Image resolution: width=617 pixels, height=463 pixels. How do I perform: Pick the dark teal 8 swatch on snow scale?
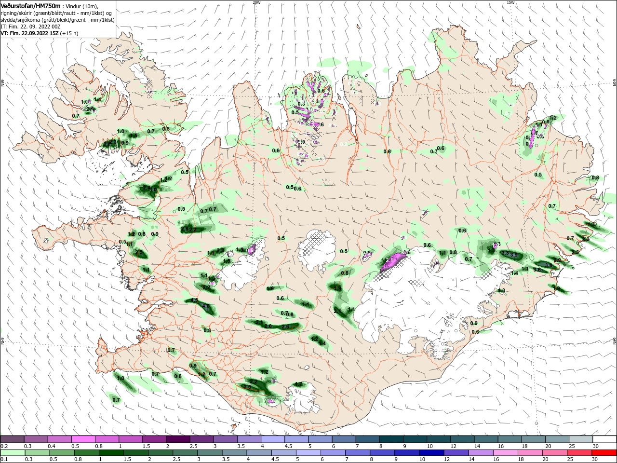pyautogui.click(x=391, y=439)
